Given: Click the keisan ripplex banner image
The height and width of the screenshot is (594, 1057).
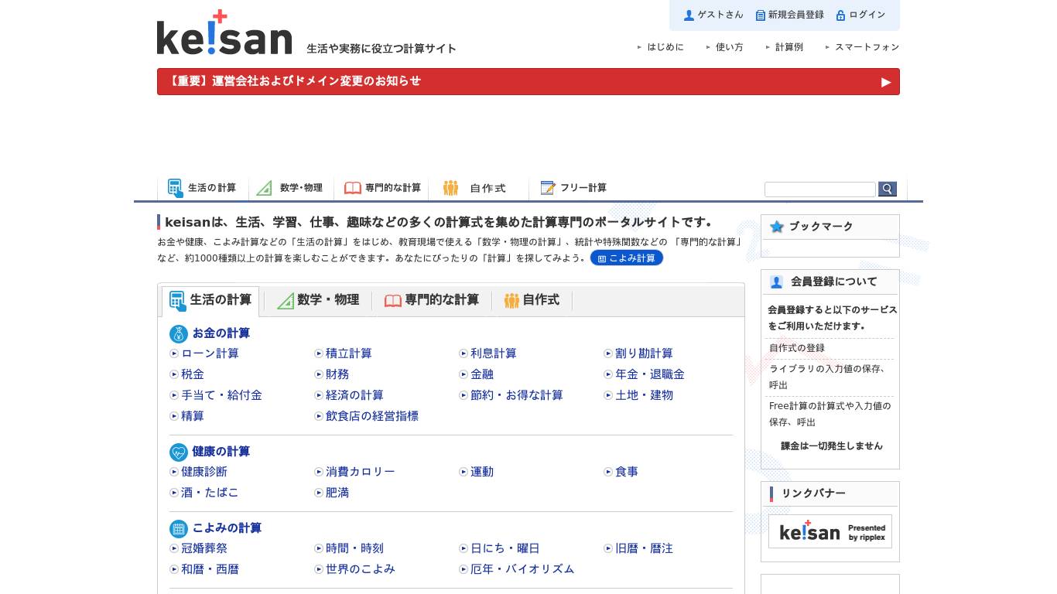Looking at the screenshot, I should coord(830,531).
